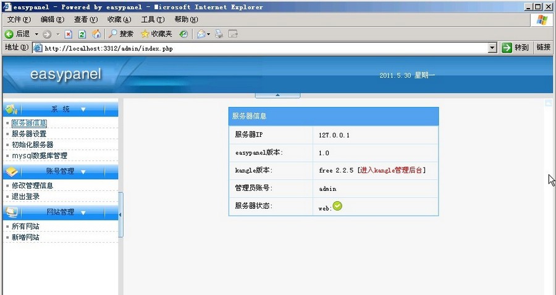Open the 收藏夹 favorites toolbar button
Viewport: 556px width, 295px height.
point(156,34)
